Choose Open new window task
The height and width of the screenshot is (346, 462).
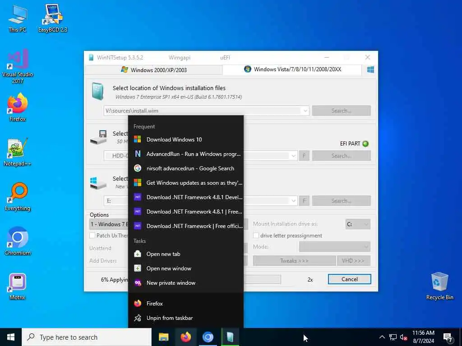click(x=186, y=269)
